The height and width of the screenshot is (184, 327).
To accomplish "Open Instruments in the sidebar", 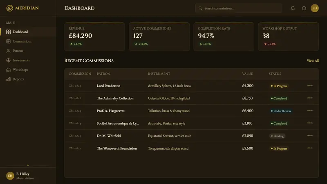I will (x=28, y=60).
